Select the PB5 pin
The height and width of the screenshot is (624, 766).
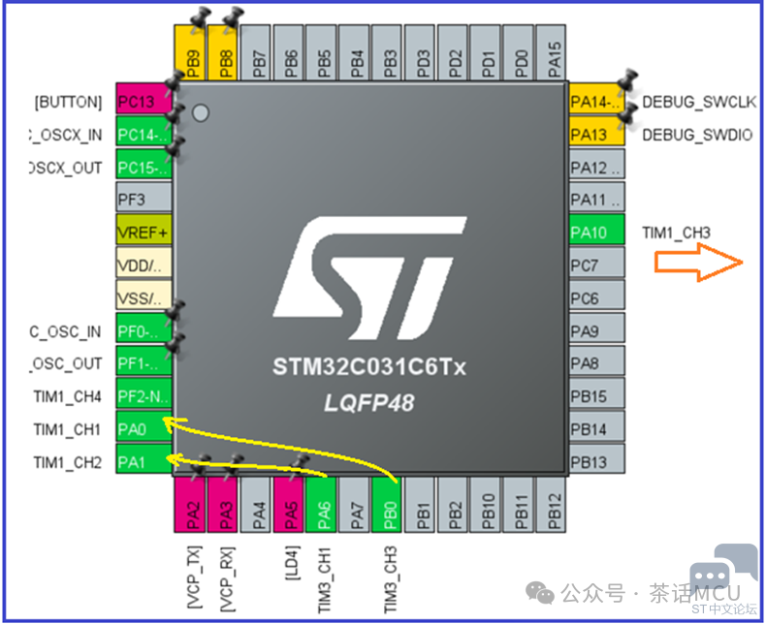pos(322,53)
